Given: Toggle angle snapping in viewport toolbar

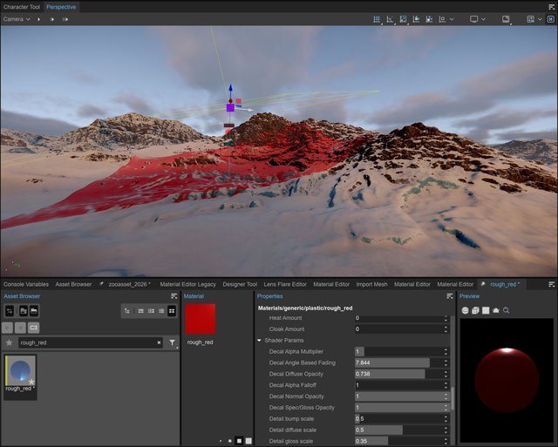Looking at the screenshot, I should (x=390, y=18).
